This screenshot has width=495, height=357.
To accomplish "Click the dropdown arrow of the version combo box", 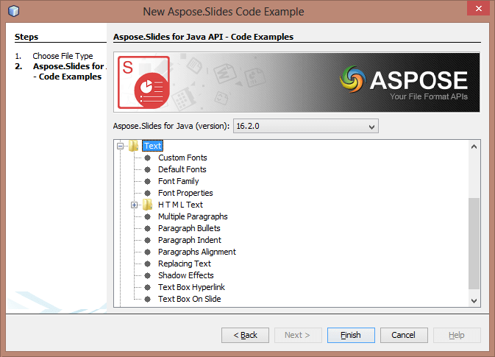I will tap(371, 127).
